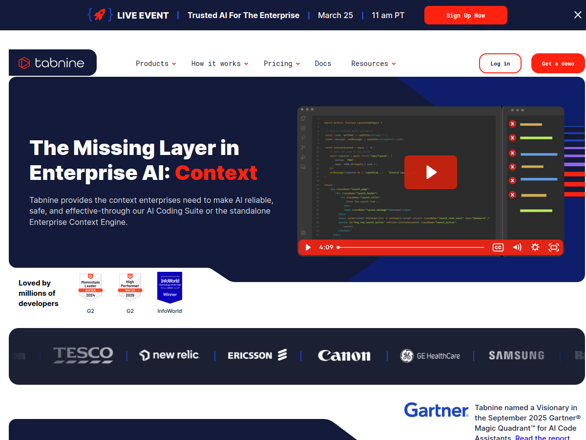Toggle closed captions on the video
The height and width of the screenshot is (440, 586).
[x=498, y=247]
